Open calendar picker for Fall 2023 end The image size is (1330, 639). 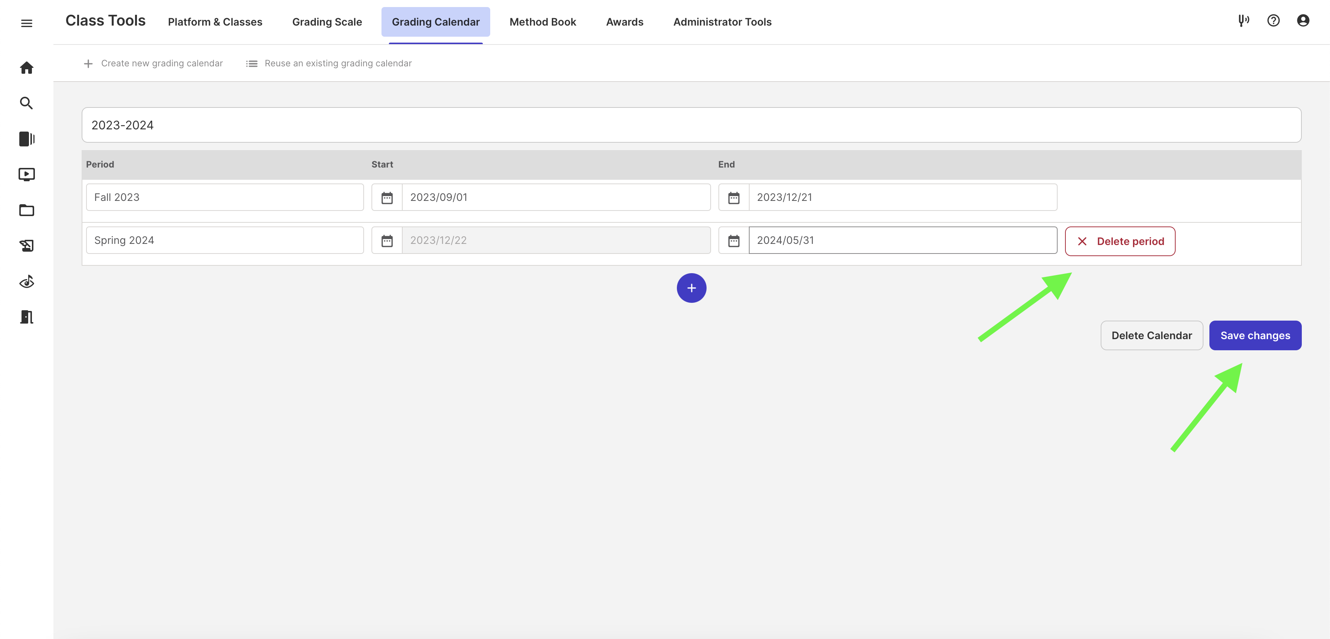coord(733,198)
